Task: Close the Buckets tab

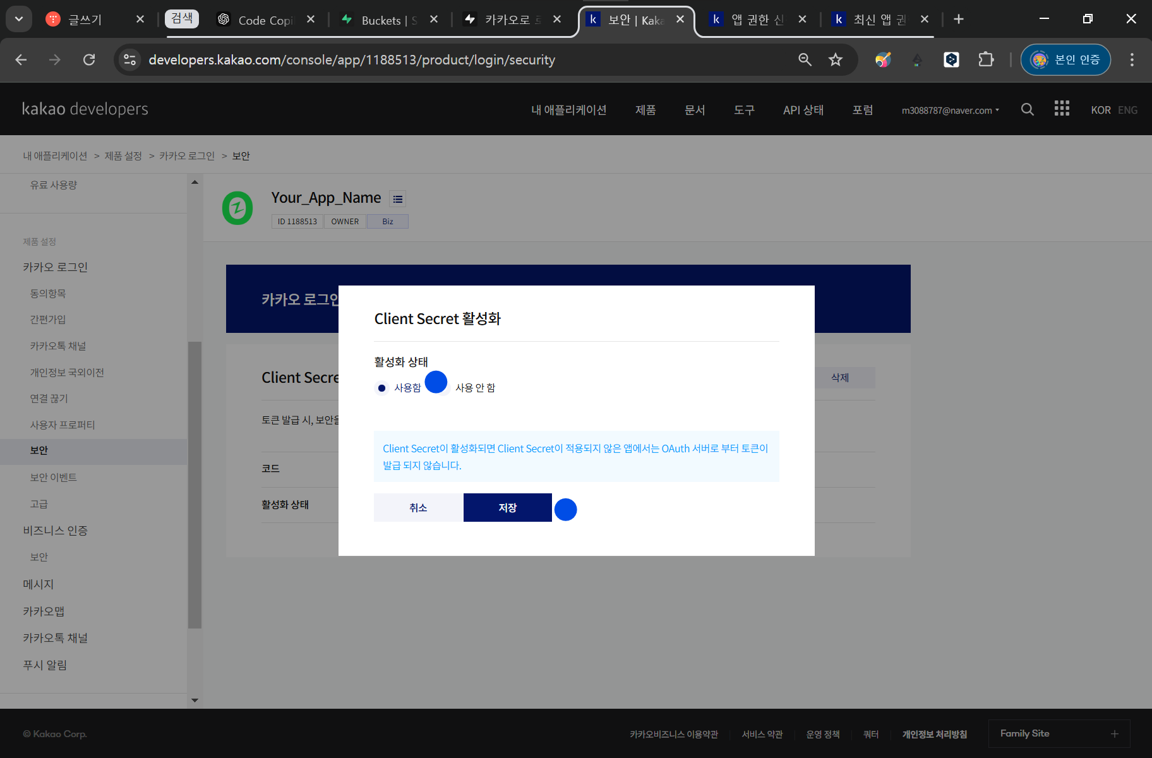Action: pos(434,20)
